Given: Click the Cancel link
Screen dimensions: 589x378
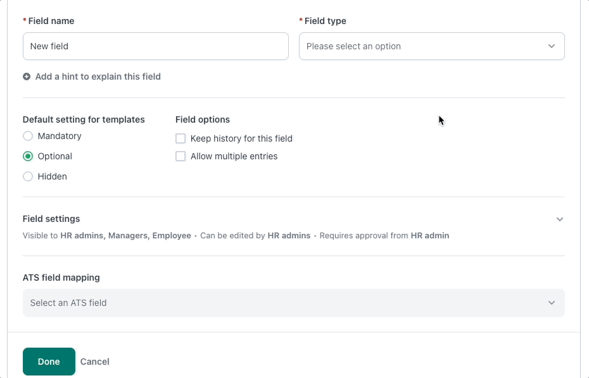Looking at the screenshot, I should point(94,362).
